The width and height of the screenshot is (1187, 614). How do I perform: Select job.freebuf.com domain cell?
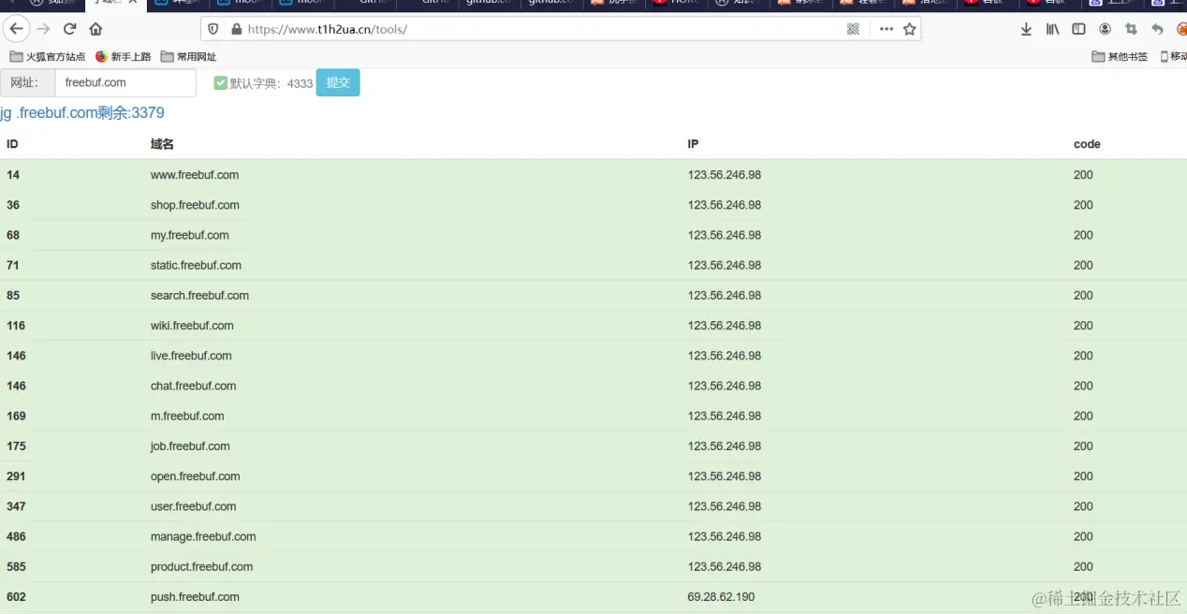(190, 446)
